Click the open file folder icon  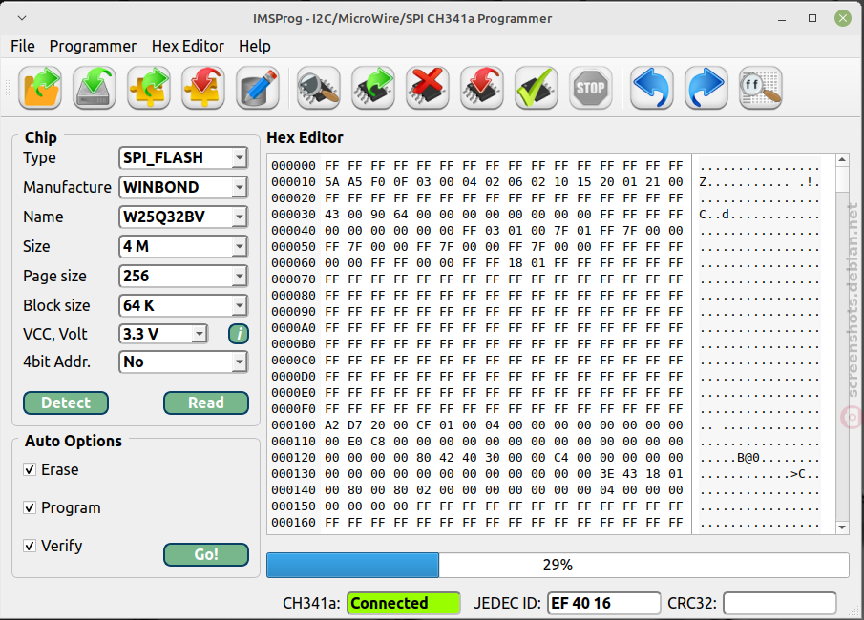click(40, 88)
